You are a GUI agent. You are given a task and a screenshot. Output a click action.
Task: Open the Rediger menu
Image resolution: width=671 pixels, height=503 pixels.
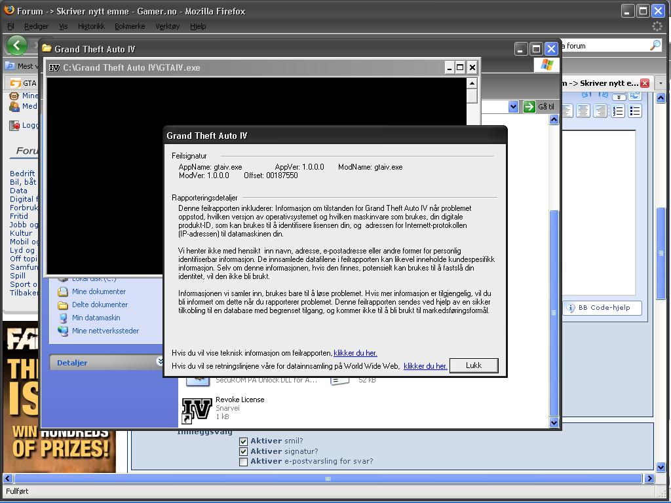tap(36, 26)
